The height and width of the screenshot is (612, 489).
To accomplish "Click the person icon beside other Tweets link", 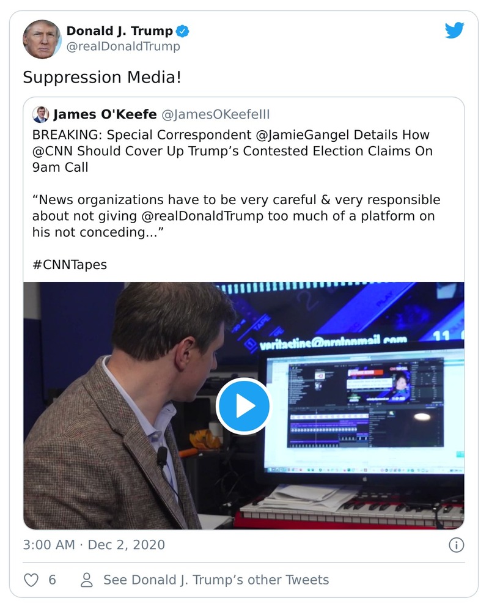I will [x=87, y=580].
